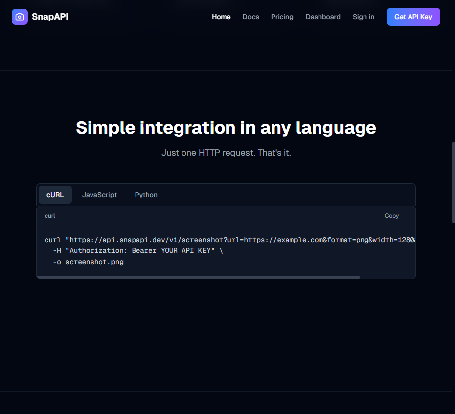Open the Docs page
Image resolution: width=455 pixels, height=414 pixels.
[250, 17]
